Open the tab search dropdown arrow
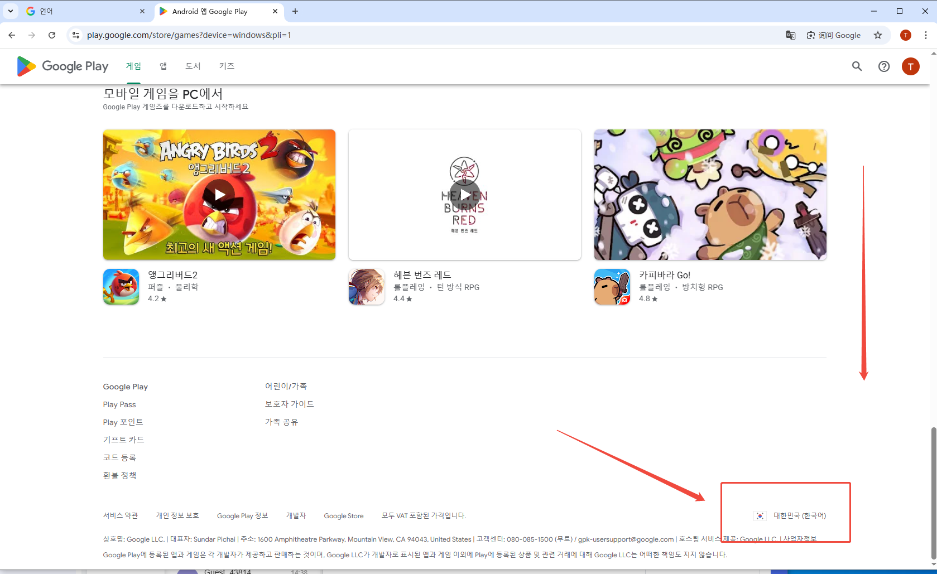Viewport: 937px width, 574px height. click(x=11, y=11)
